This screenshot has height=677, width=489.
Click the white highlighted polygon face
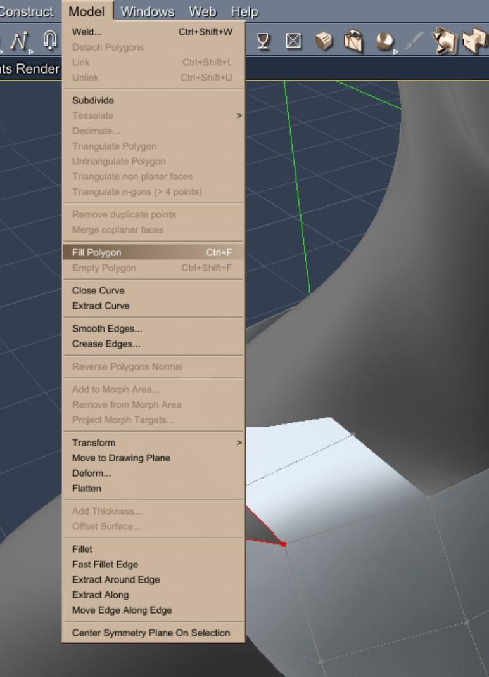coord(328,479)
